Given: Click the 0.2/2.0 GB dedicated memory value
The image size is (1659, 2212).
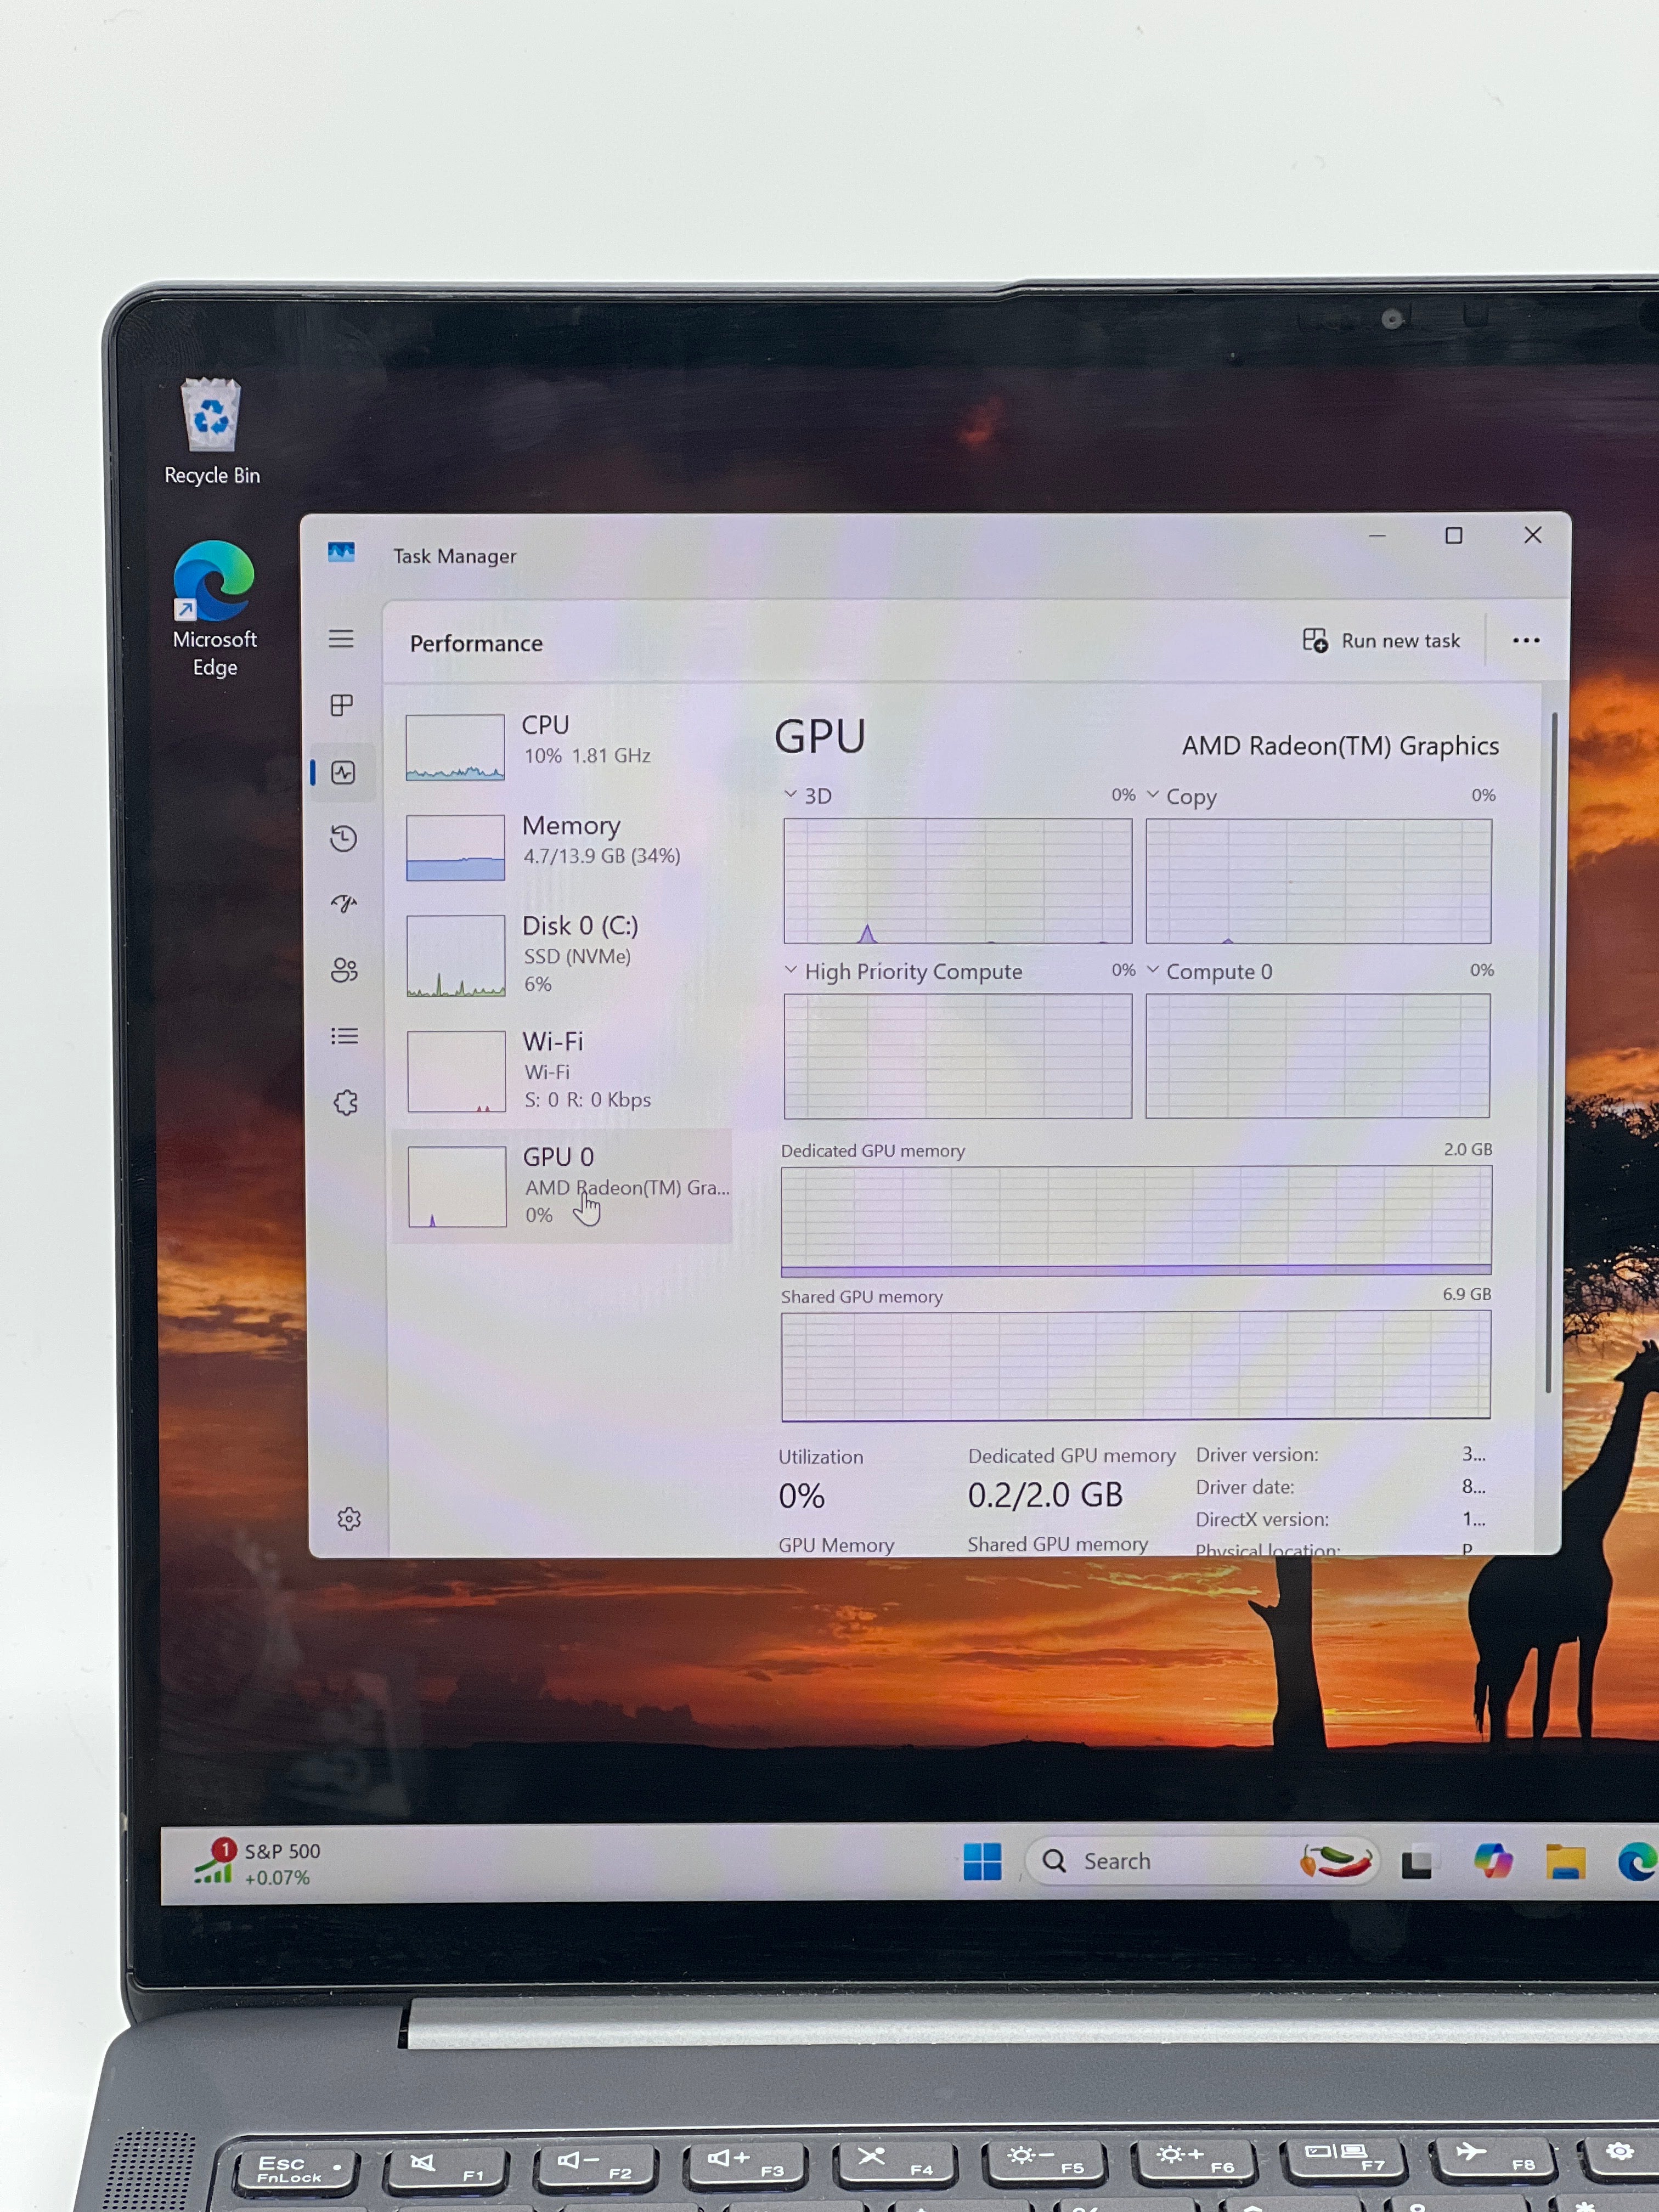Looking at the screenshot, I should (x=1045, y=1496).
